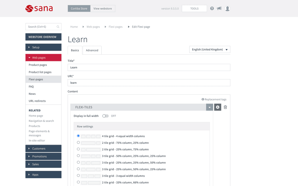This screenshot has height=186, width=298.
Task: Open related Products link
Action: point(34,126)
